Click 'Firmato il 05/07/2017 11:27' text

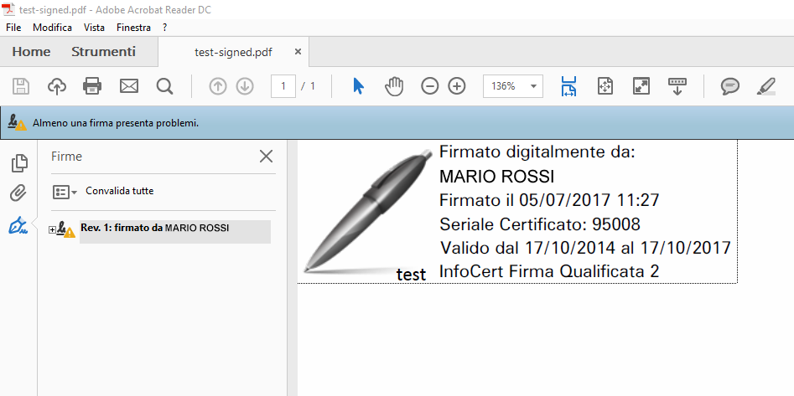[549, 200]
